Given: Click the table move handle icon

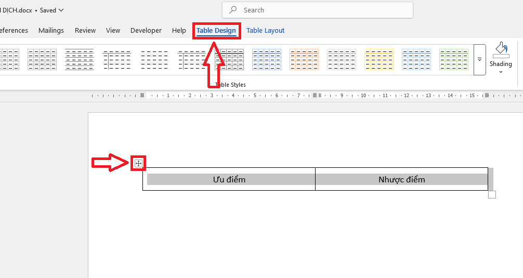Looking at the screenshot, I should [138, 164].
